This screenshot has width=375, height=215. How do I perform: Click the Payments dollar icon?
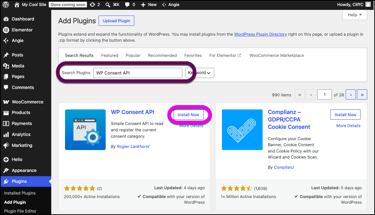pyautogui.click(x=6, y=124)
